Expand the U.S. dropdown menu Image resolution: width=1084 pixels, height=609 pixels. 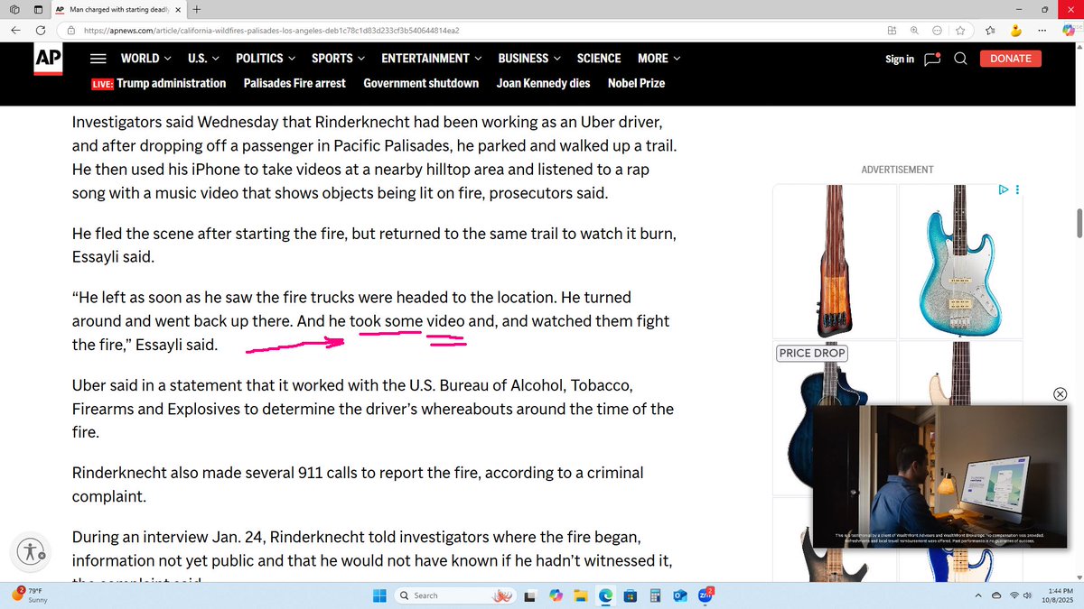pyautogui.click(x=203, y=58)
